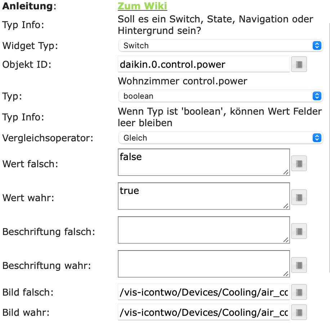Click the vertical scrollbar at the right edge
This screenshot has width=330, height=323.
[x=329, y=144]
